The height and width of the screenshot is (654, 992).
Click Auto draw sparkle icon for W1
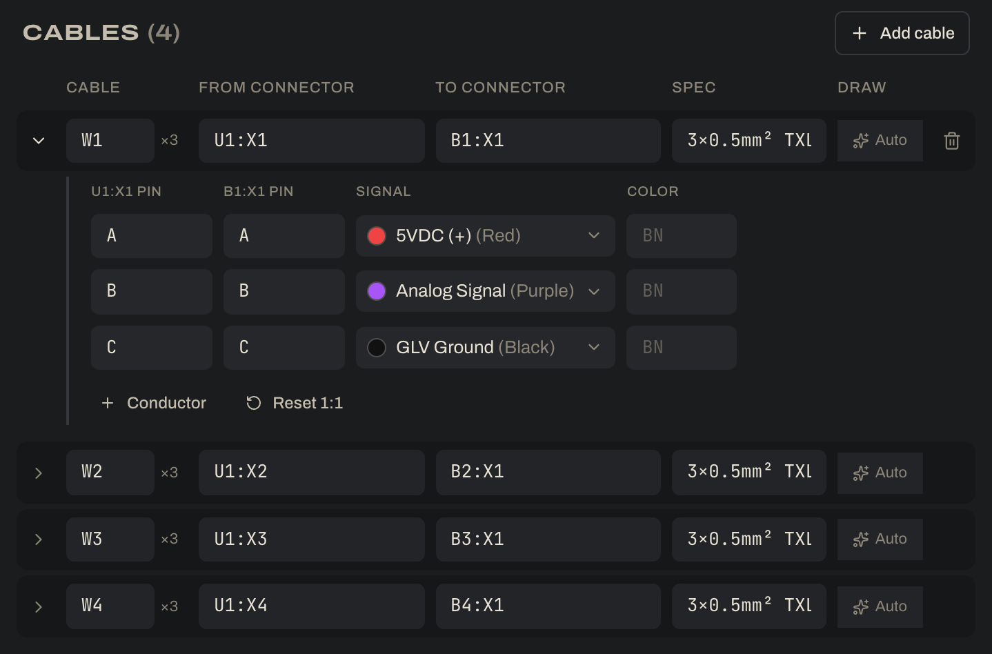coord(860,141)
